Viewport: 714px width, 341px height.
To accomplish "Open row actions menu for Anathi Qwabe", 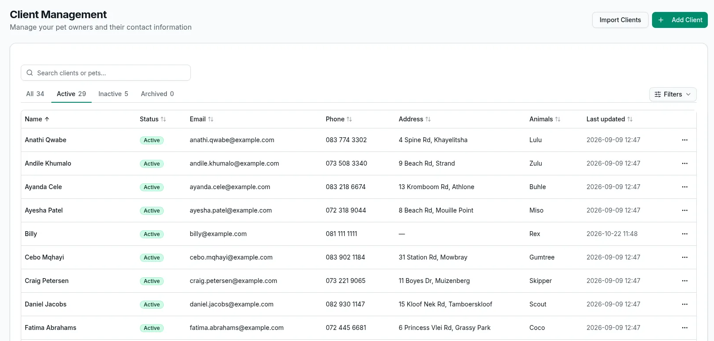I will click(x=684, y=140).
